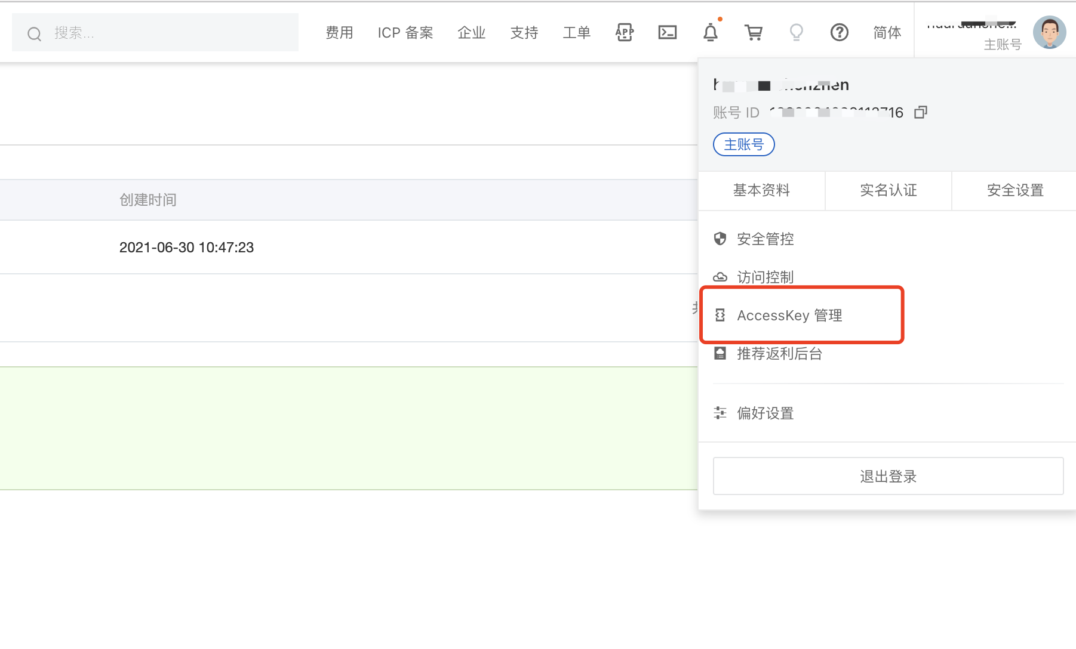Open the API Explorer icon
The height and width of the screenshot is (649, 1076).
tap(623, 33)
